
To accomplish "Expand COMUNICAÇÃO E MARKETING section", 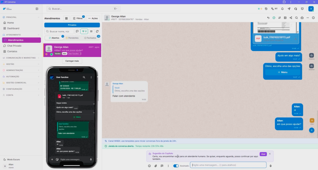I will tap(21, 58).
